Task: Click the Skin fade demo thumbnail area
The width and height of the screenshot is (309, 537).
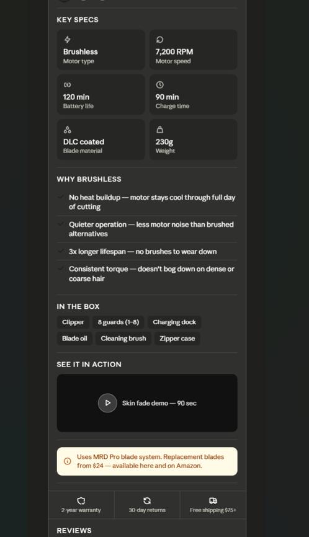Action: point(147,403)
